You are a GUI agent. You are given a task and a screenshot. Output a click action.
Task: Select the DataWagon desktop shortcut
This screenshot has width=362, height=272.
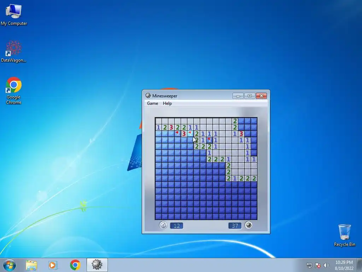pos(14,51)
